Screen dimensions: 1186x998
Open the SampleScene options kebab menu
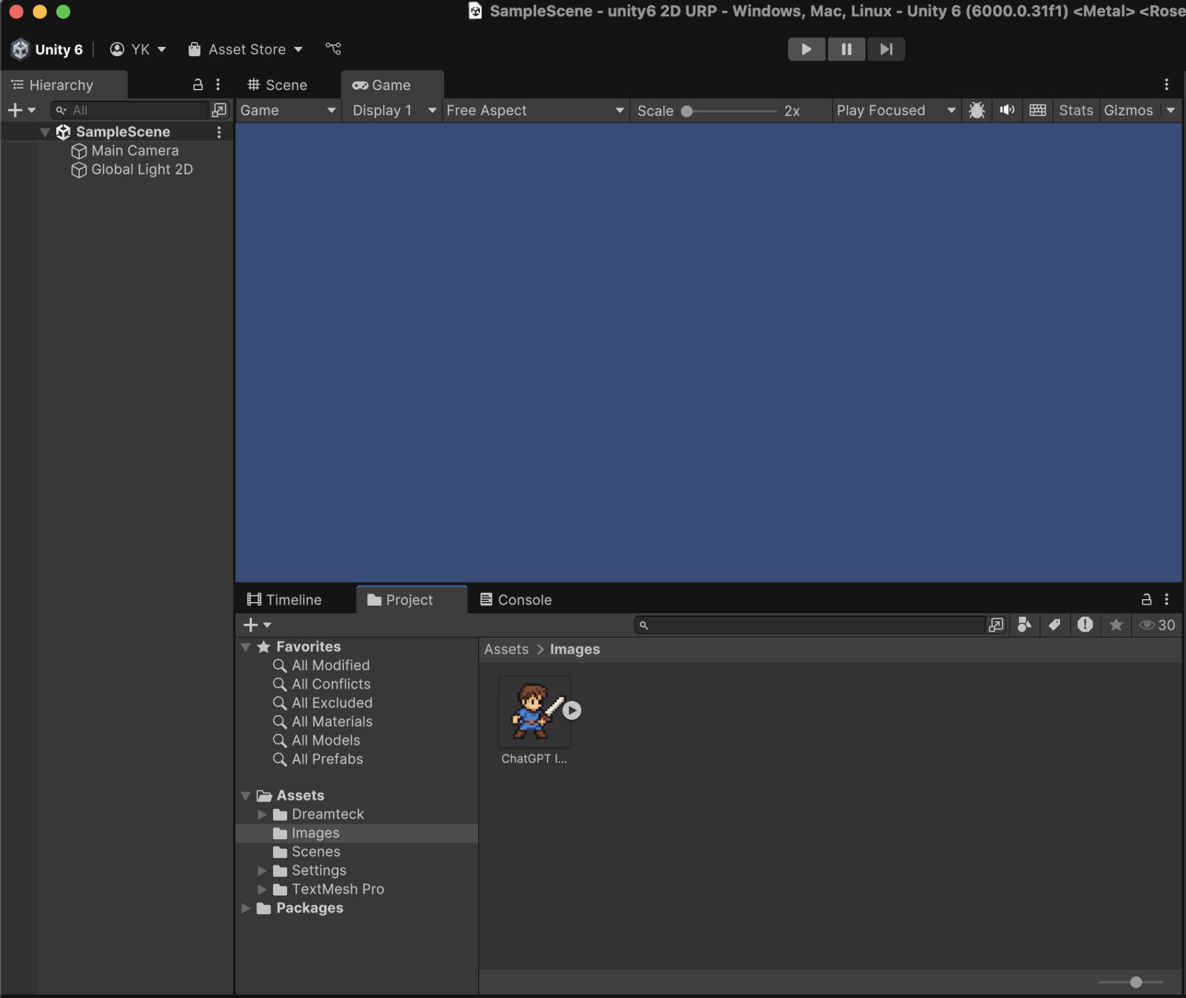(219, 132)
